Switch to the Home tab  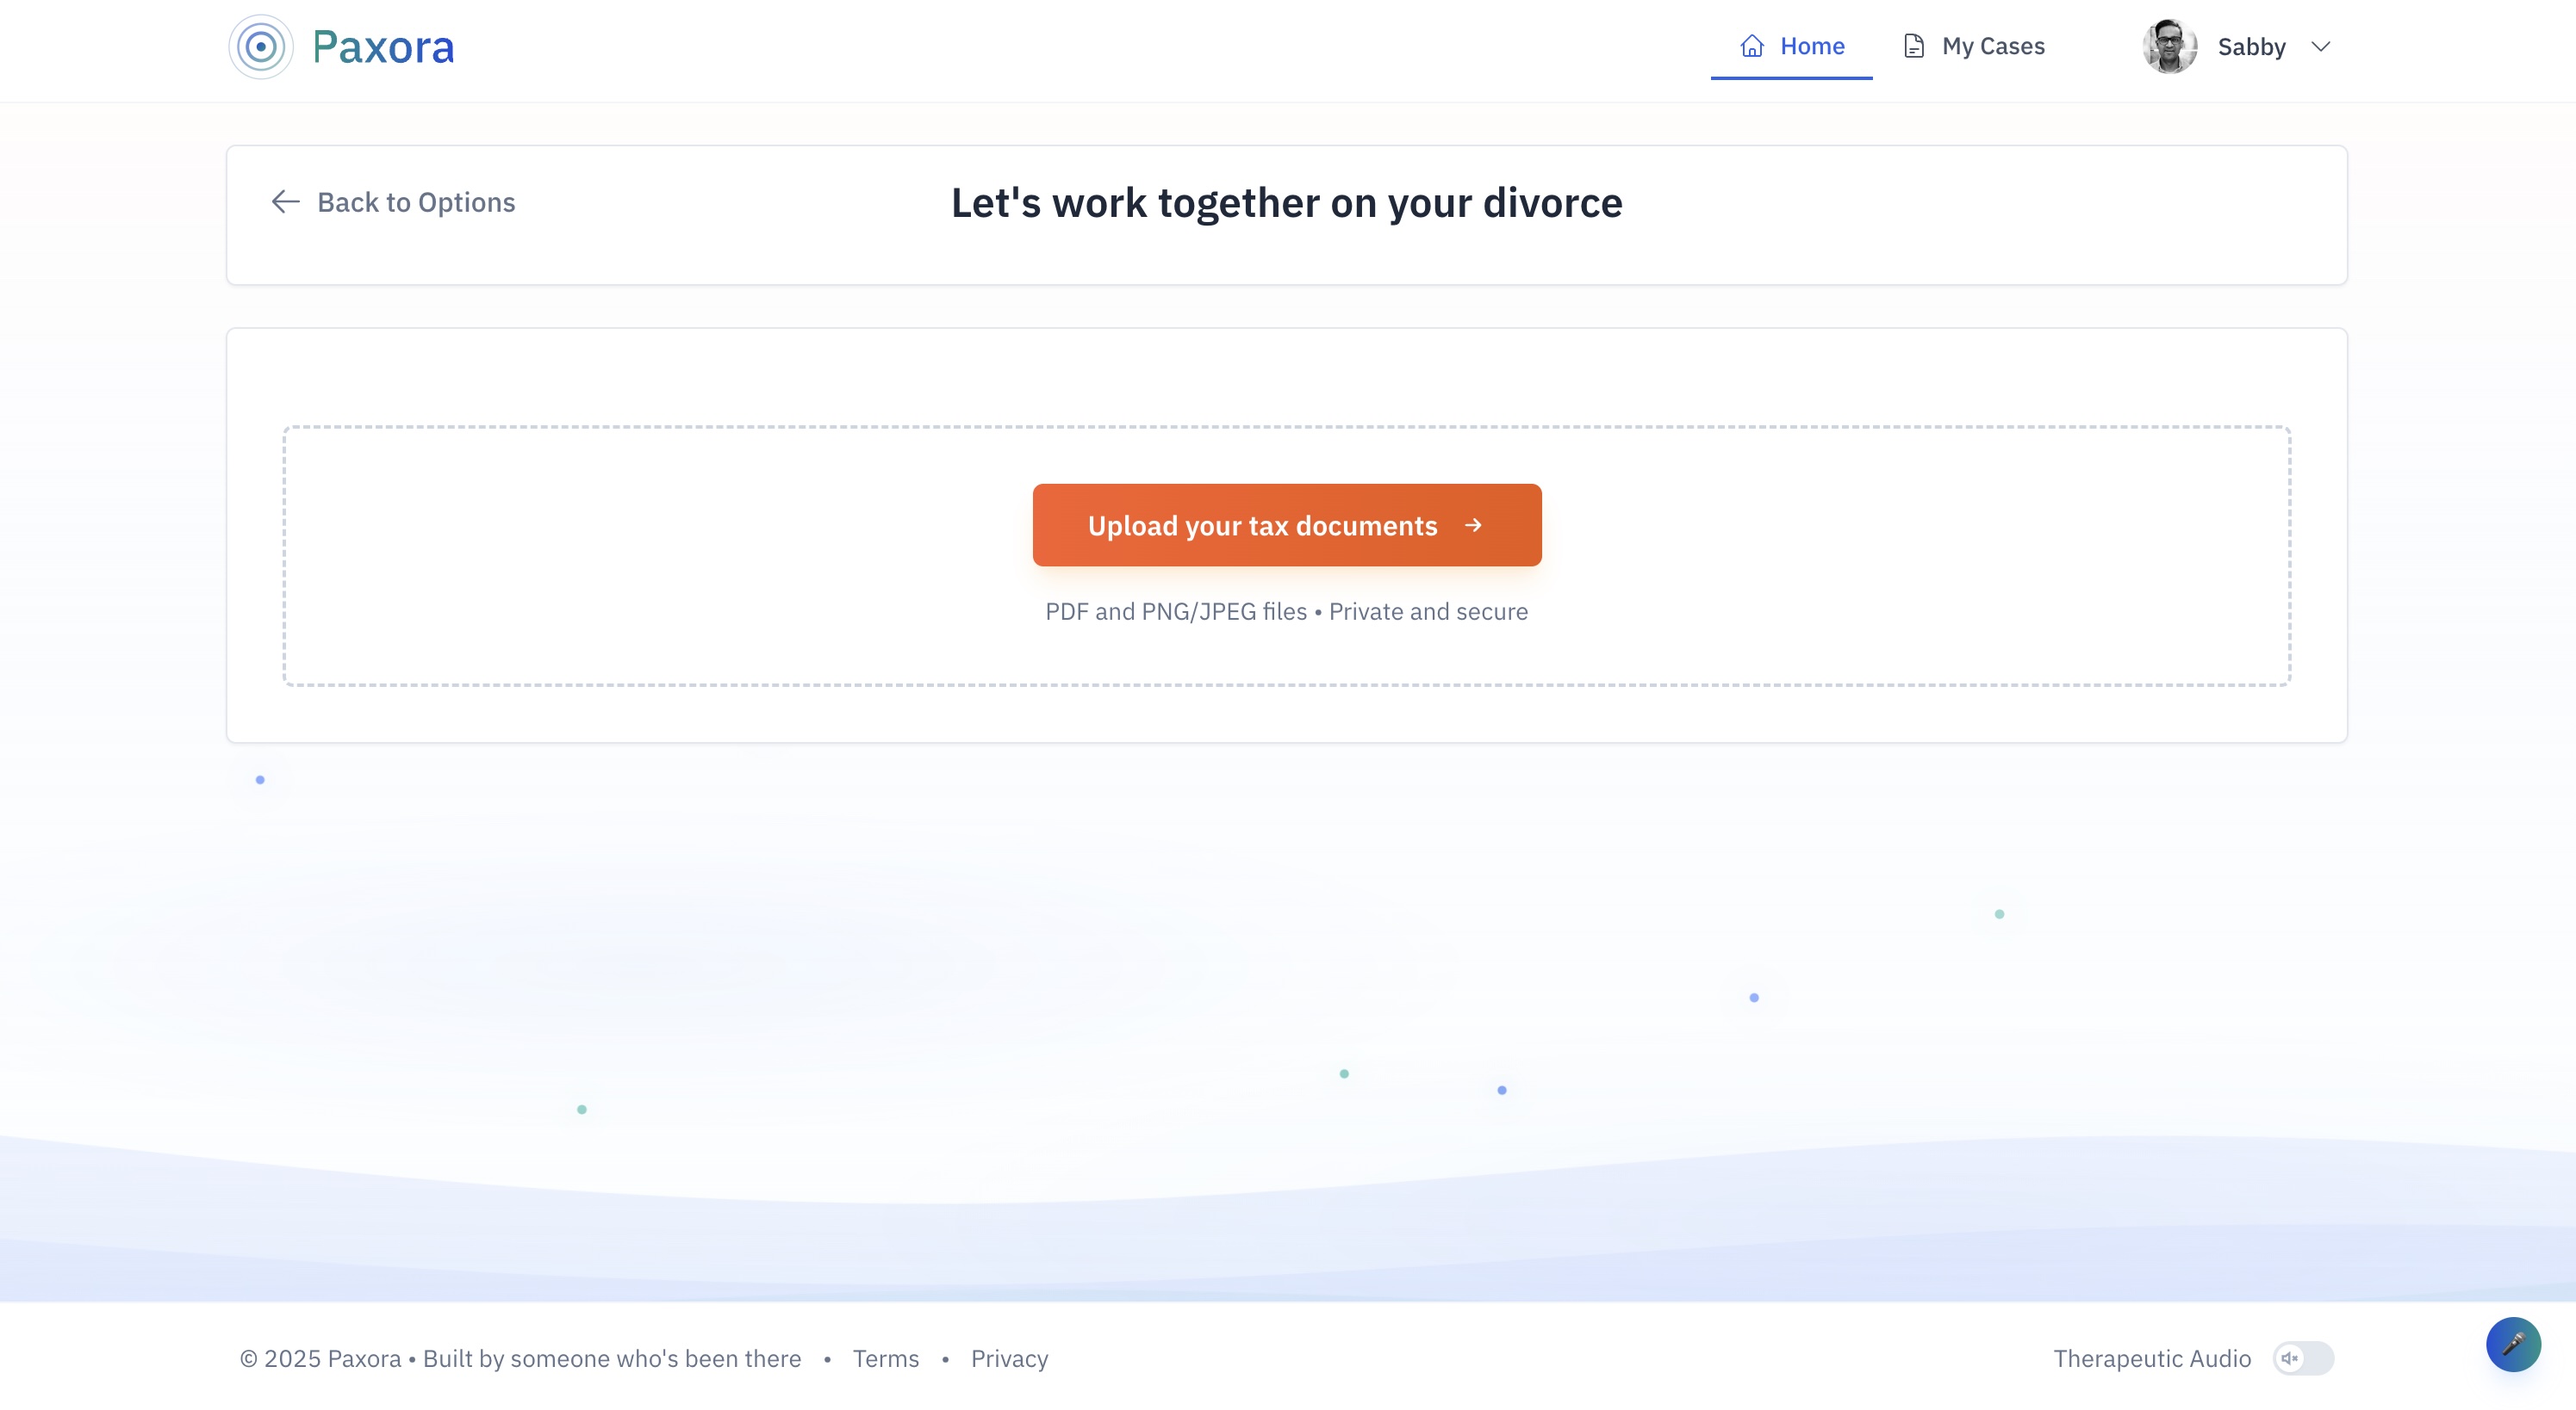[1791, 45]
